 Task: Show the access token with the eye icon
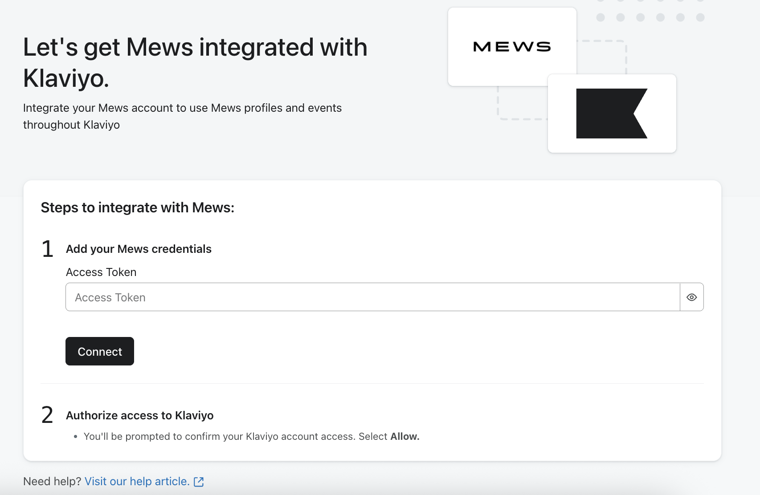691,297
